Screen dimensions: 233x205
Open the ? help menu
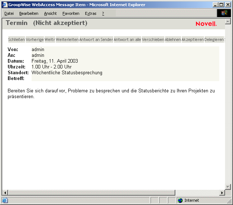click(103, 13)
